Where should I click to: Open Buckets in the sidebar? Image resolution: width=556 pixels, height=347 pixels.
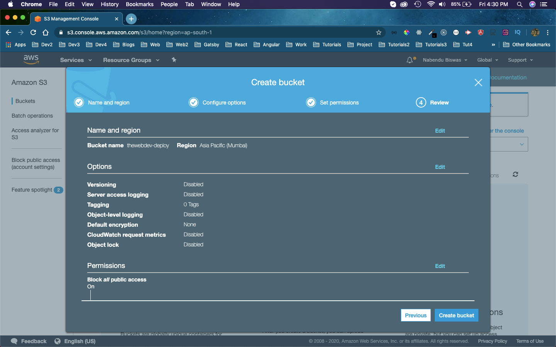tap(25, 101)
